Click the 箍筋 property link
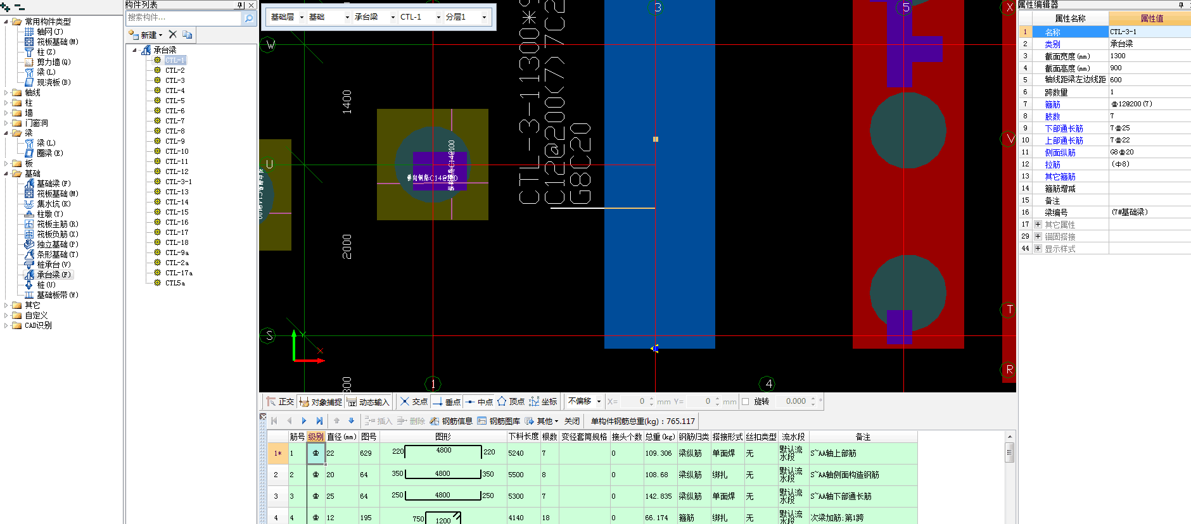The image size is (1191, 524). point(1052,104)
